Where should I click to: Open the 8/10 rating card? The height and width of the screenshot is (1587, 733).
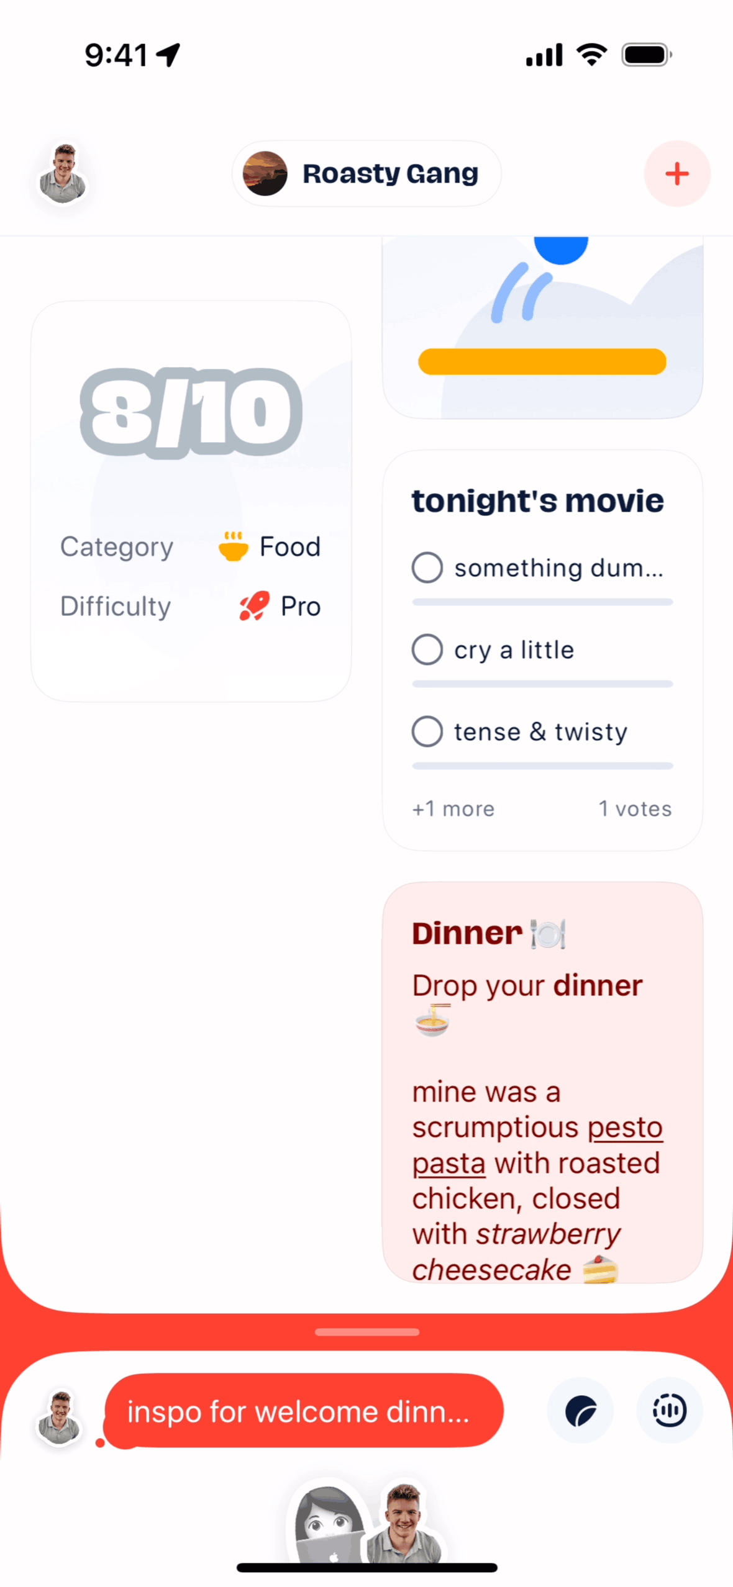(x=191, y=414)
